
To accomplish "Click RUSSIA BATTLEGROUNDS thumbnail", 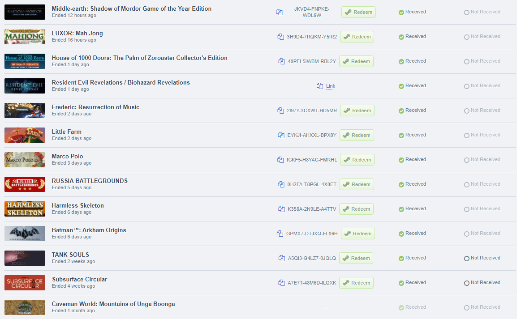I will (25, 184).
